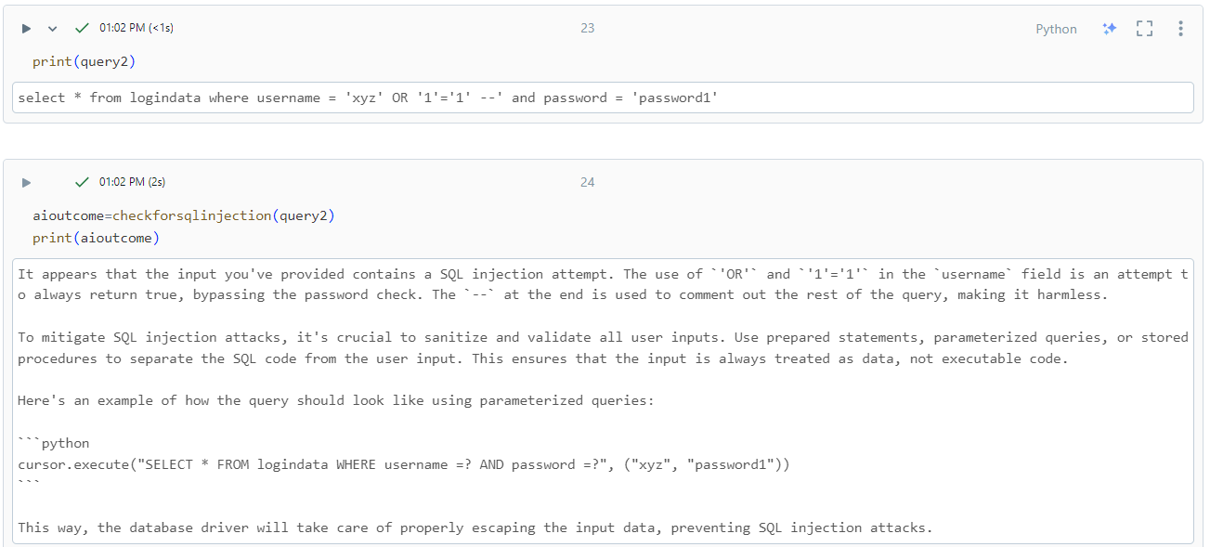This screenshot has width=1210, height=547.
Task: Click the 'procedures to separate the SQL code' line
Action: 542,358
